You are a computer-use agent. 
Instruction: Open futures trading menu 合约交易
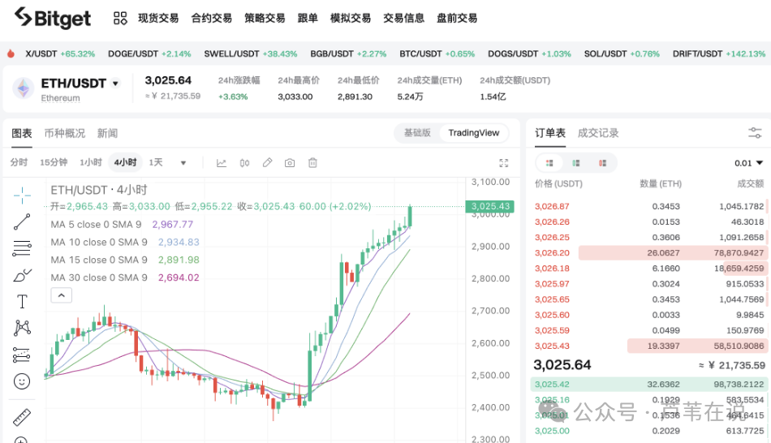(212, 19)
